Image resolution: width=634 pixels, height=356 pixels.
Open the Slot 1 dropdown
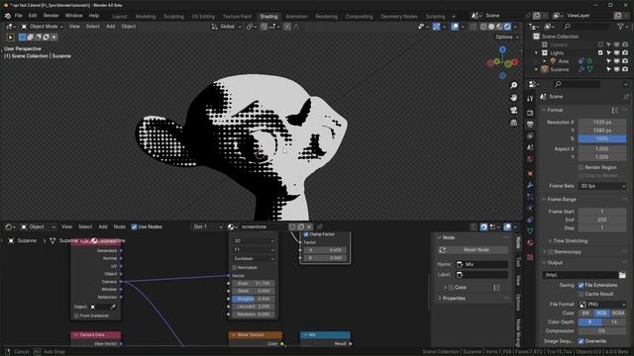(207, 226)
